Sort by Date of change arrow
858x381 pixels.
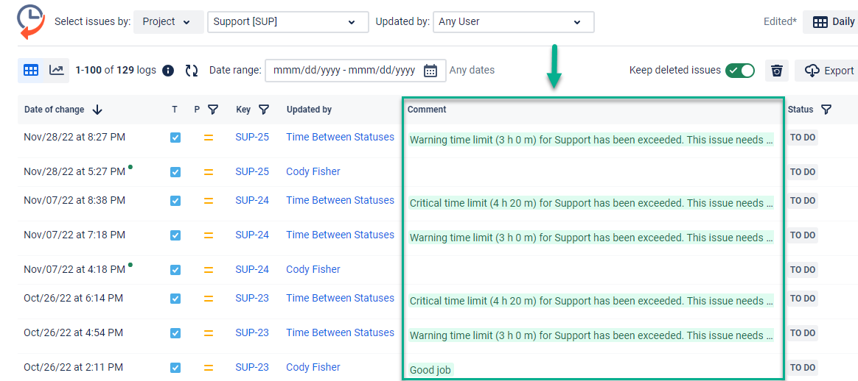point(97,110)
